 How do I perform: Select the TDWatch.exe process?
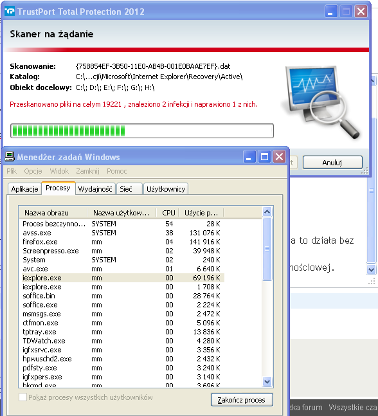point(122,341)
